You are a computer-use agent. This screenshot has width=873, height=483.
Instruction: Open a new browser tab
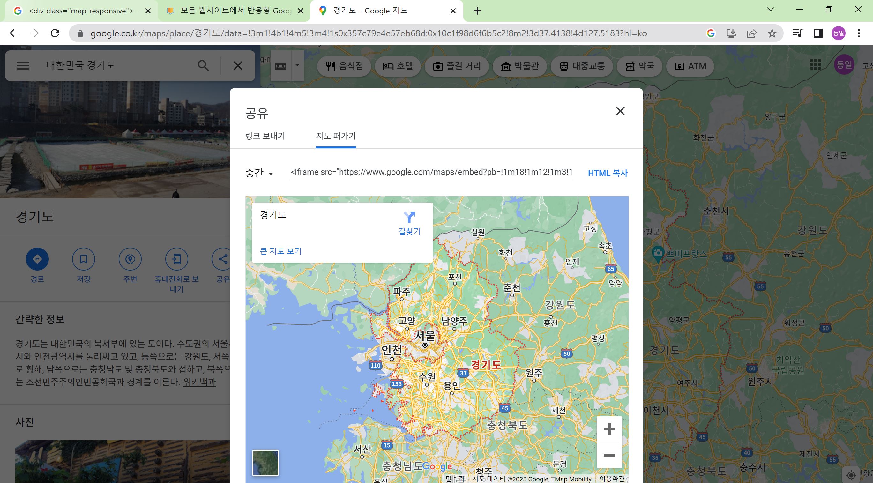(477, 11)
